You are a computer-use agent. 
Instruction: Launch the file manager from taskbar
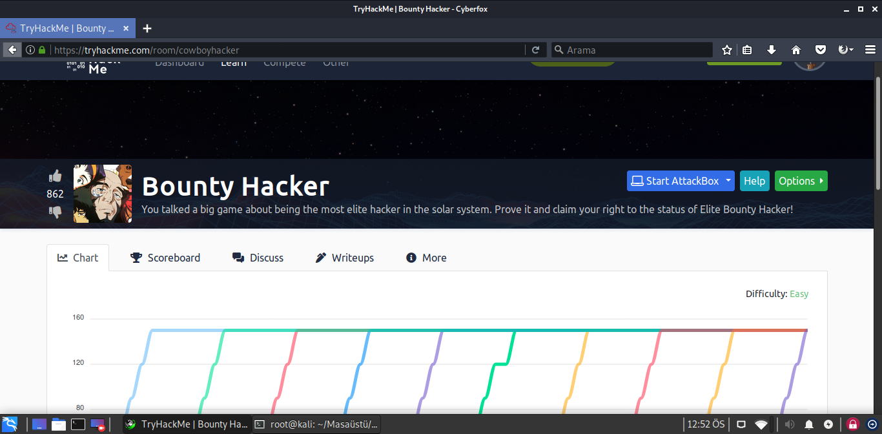(59, 424)
